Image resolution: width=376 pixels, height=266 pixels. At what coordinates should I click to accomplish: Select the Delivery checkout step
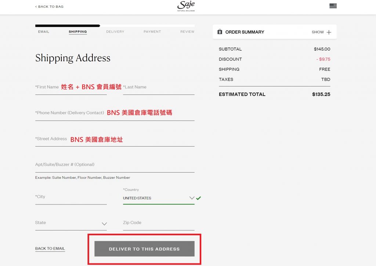coord(115,32)
